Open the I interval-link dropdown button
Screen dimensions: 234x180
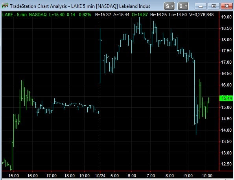[183, 6]
